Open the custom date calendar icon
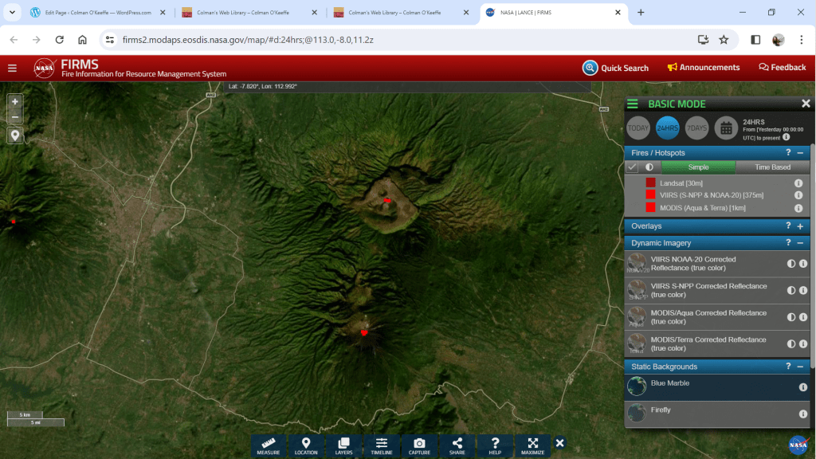The width and height of the screenshot is (816, 459). (x=725, y=127)
